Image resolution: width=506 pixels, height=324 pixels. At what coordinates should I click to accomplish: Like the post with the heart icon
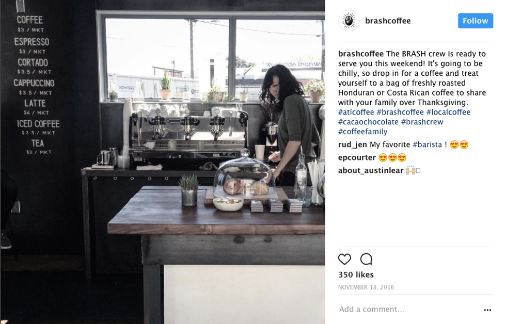pyautogui.click(x=344, y=259)
